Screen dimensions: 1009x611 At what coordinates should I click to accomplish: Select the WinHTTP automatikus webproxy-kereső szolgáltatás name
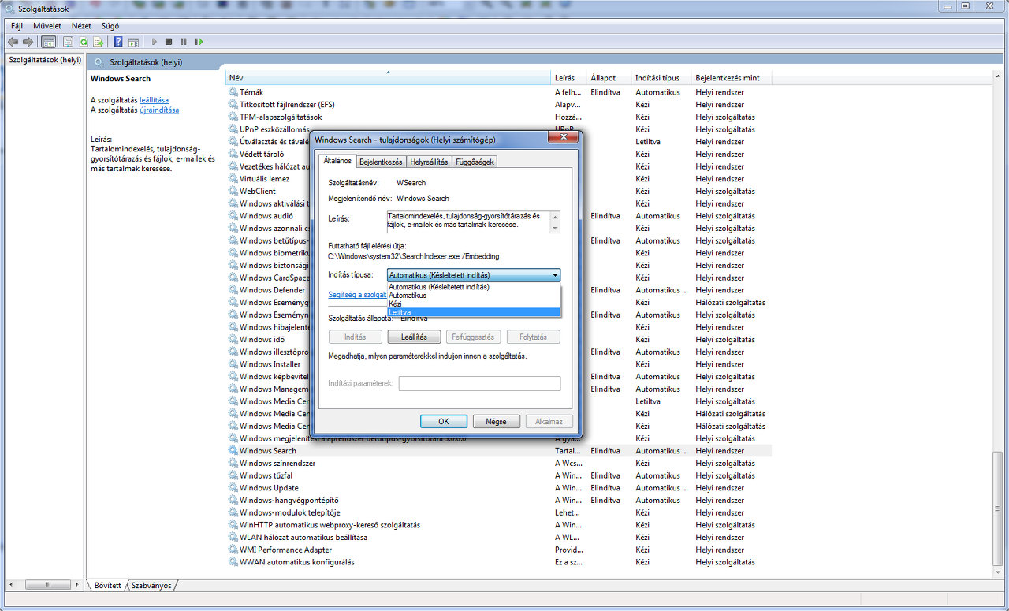[x=330, y=525]
